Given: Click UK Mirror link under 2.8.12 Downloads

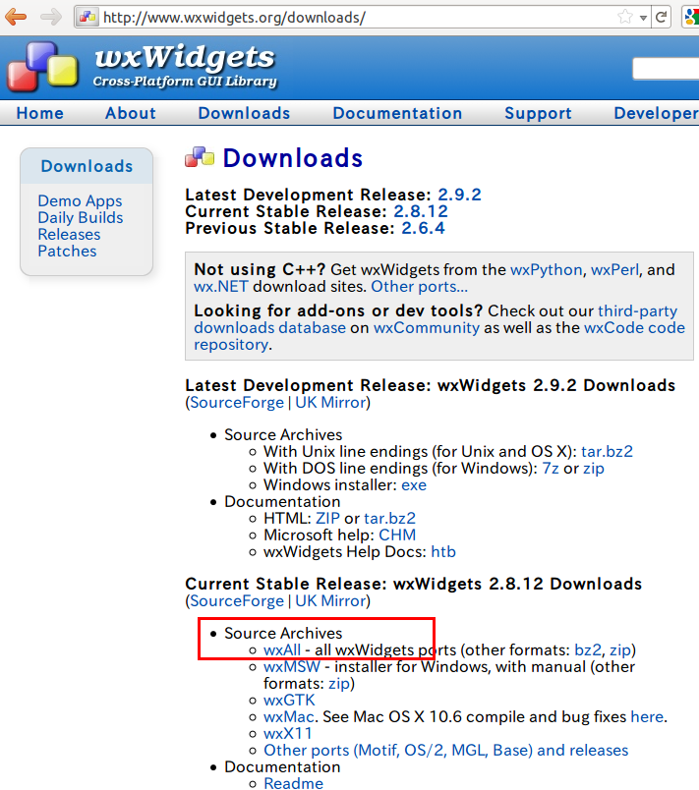Looking at the screenshot, I should click(330, 600).
